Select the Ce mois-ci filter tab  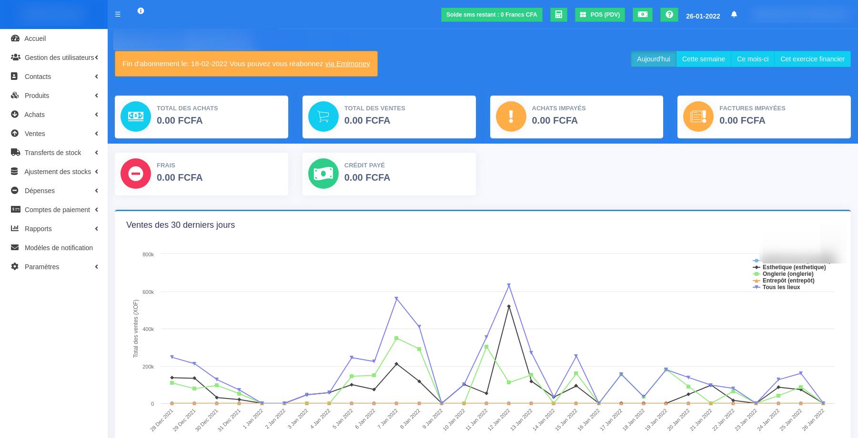(x=752, y=59)
